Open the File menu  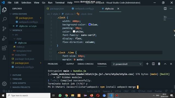click(x=10, y=2)
